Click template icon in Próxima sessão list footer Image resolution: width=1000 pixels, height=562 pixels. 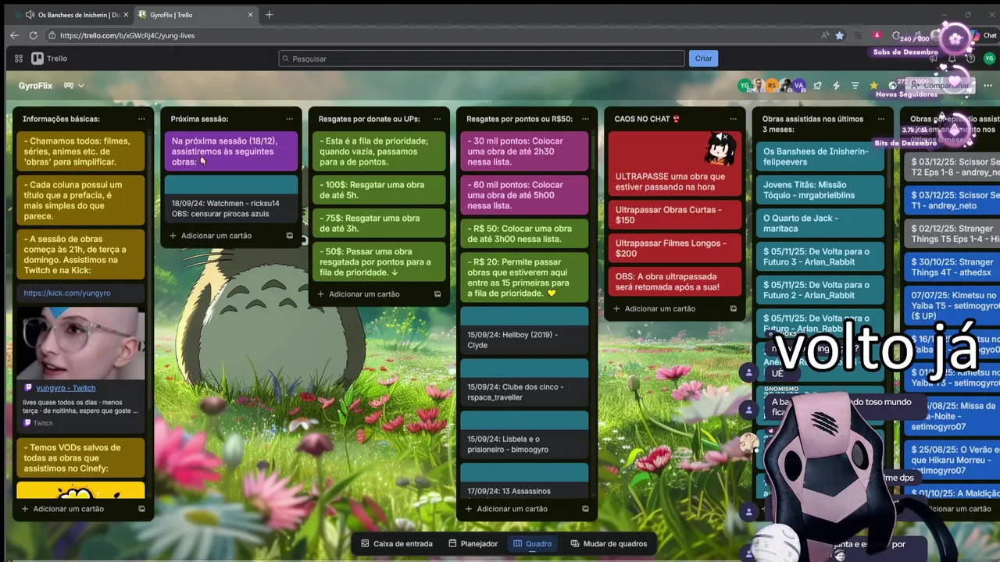[289, 236]
